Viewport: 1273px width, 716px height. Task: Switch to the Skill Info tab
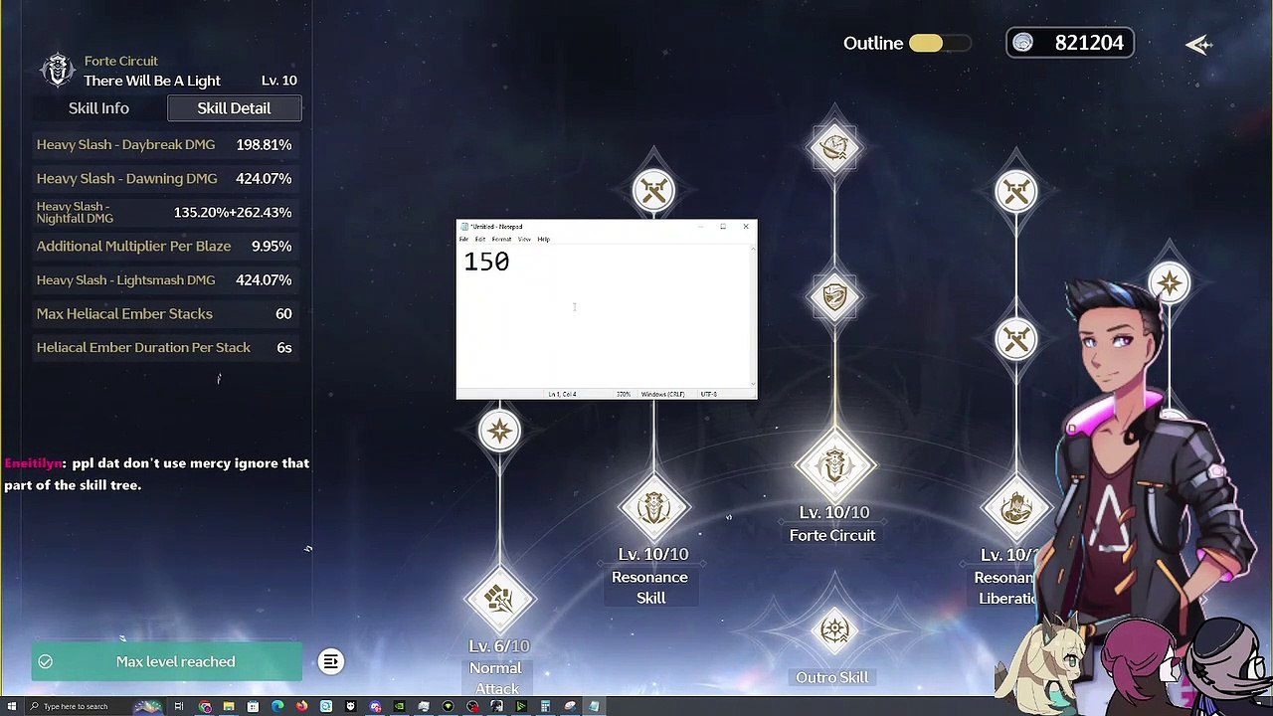98,108
